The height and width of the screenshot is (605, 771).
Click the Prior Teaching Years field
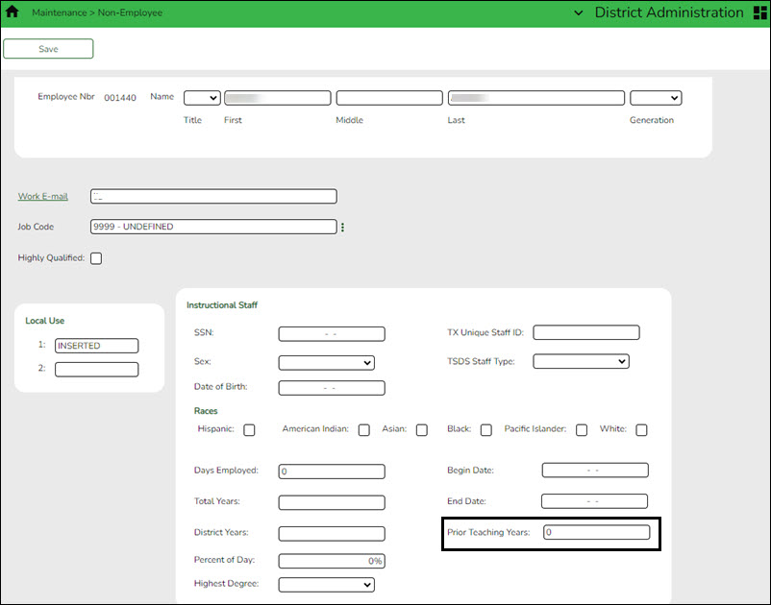coord(596,532)
